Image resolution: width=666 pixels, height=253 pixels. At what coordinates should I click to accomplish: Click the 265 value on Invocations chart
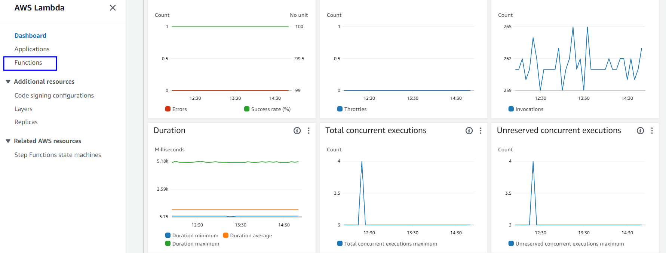point(507,27)
